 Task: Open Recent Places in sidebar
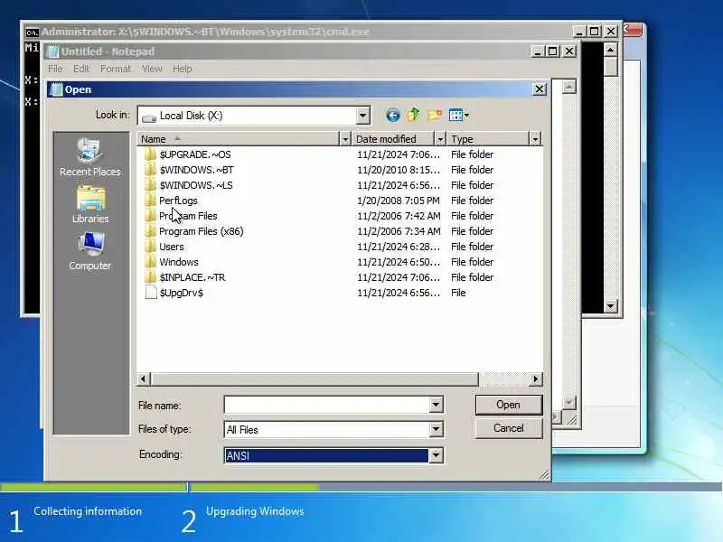tap(89, 157)
